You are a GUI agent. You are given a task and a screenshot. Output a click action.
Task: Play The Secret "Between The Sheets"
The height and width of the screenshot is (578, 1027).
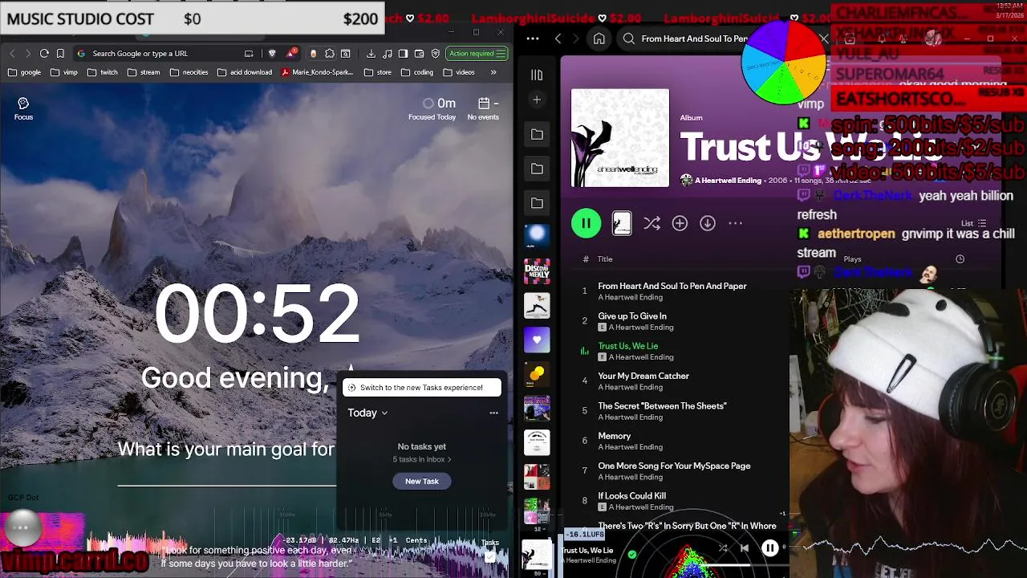point(662,406)
